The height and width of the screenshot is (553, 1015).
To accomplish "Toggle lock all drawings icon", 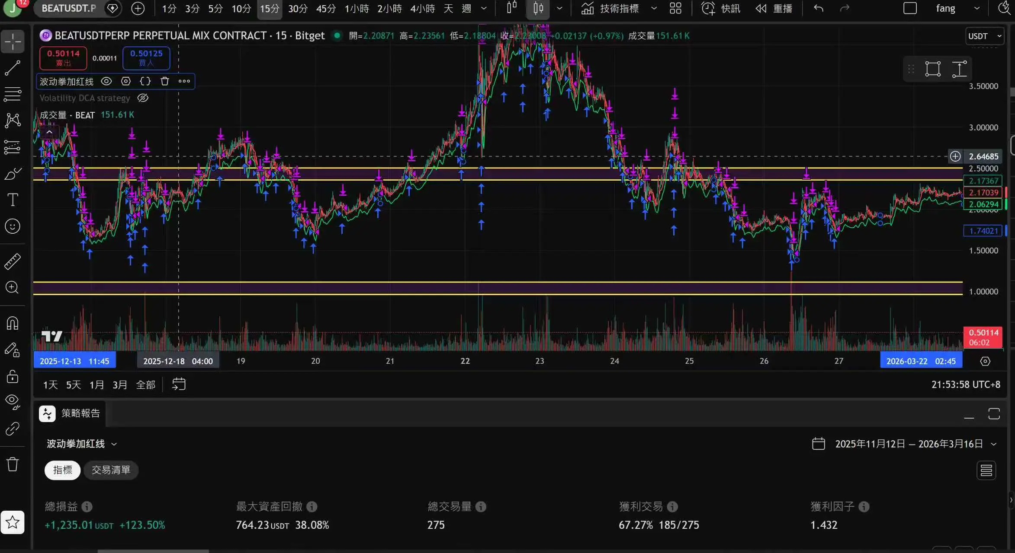I will [x=13, y=376].
